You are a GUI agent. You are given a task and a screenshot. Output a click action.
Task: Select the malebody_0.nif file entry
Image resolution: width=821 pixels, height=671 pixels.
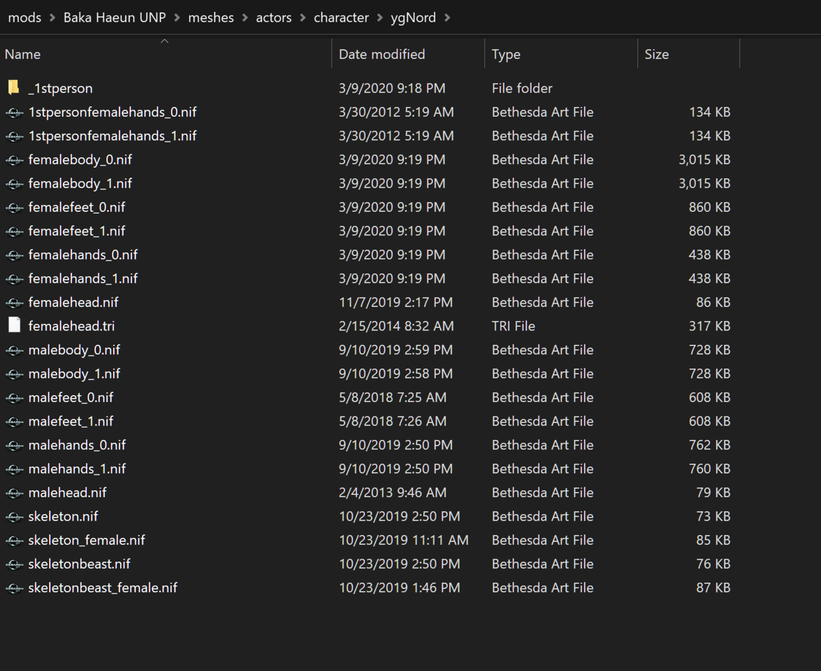click(x=74, y=350)
